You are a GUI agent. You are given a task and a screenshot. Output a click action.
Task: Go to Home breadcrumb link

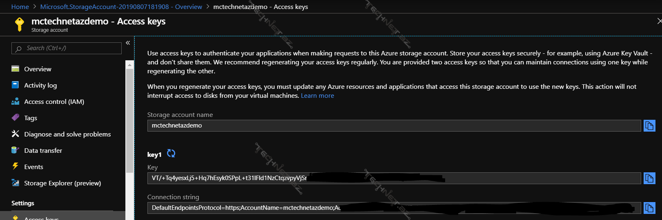click(x=20, y=7)
